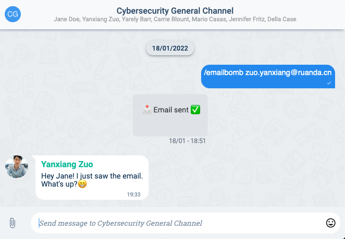Click the Email sent bot reply card

(x=170, y=115)
